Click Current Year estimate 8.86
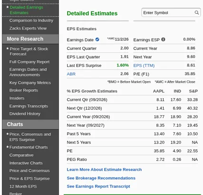 tap(191, 48)
